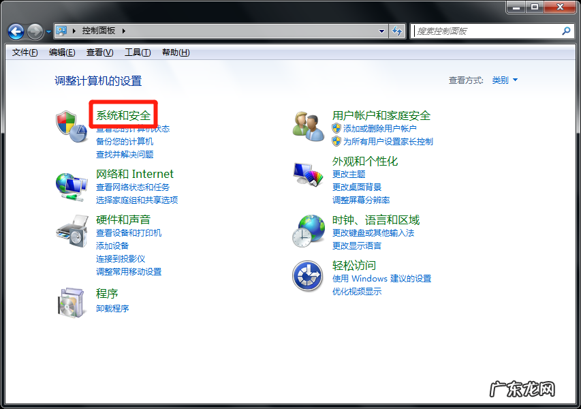The width and height of the screenshot is (581, 409).
Task: Click shield icon beside 添加或删除用户帐户
Action: pos(336,128)
